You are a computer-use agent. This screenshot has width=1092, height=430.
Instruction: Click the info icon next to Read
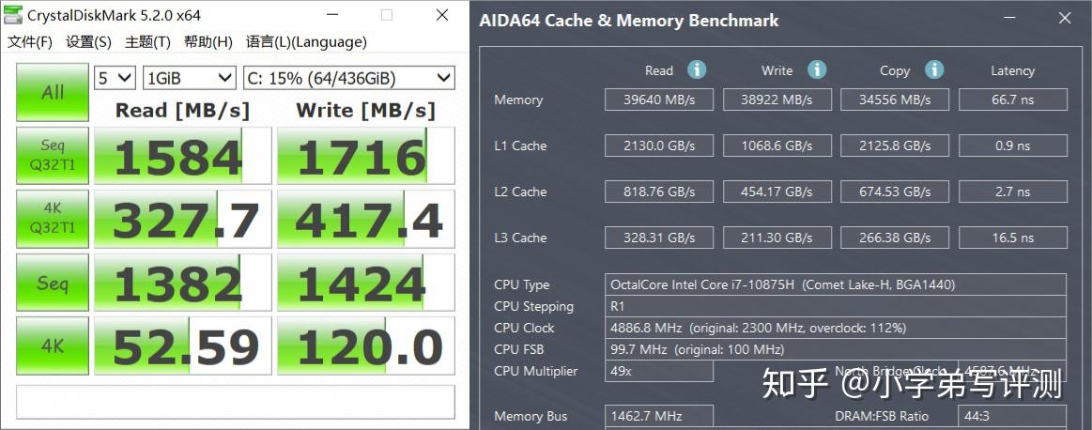coord(697,69)
